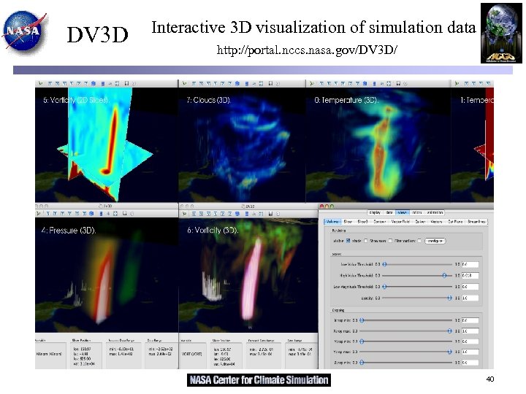Click the Z crop min slider handle

pyautogui.click(x=362, y=363)
